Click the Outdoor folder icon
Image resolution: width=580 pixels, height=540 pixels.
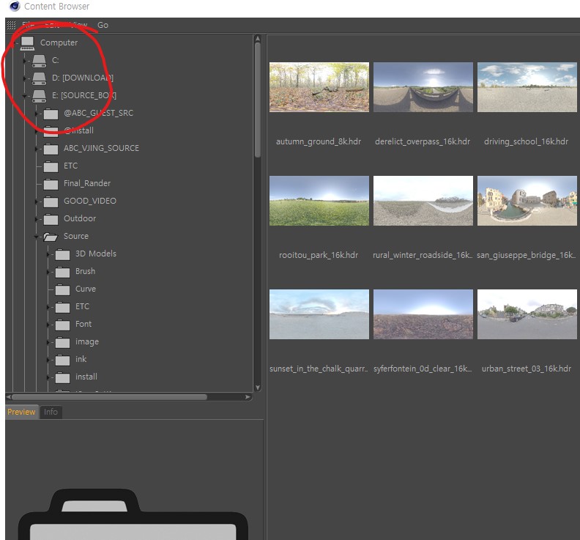click(51, 219)
